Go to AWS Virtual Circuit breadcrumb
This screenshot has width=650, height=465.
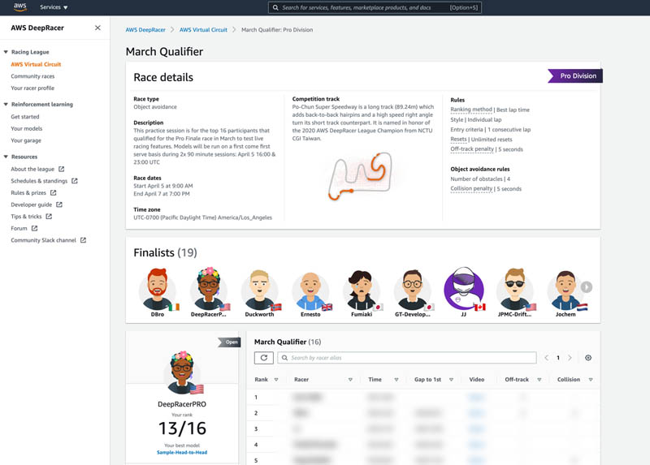tap(203, 30)
